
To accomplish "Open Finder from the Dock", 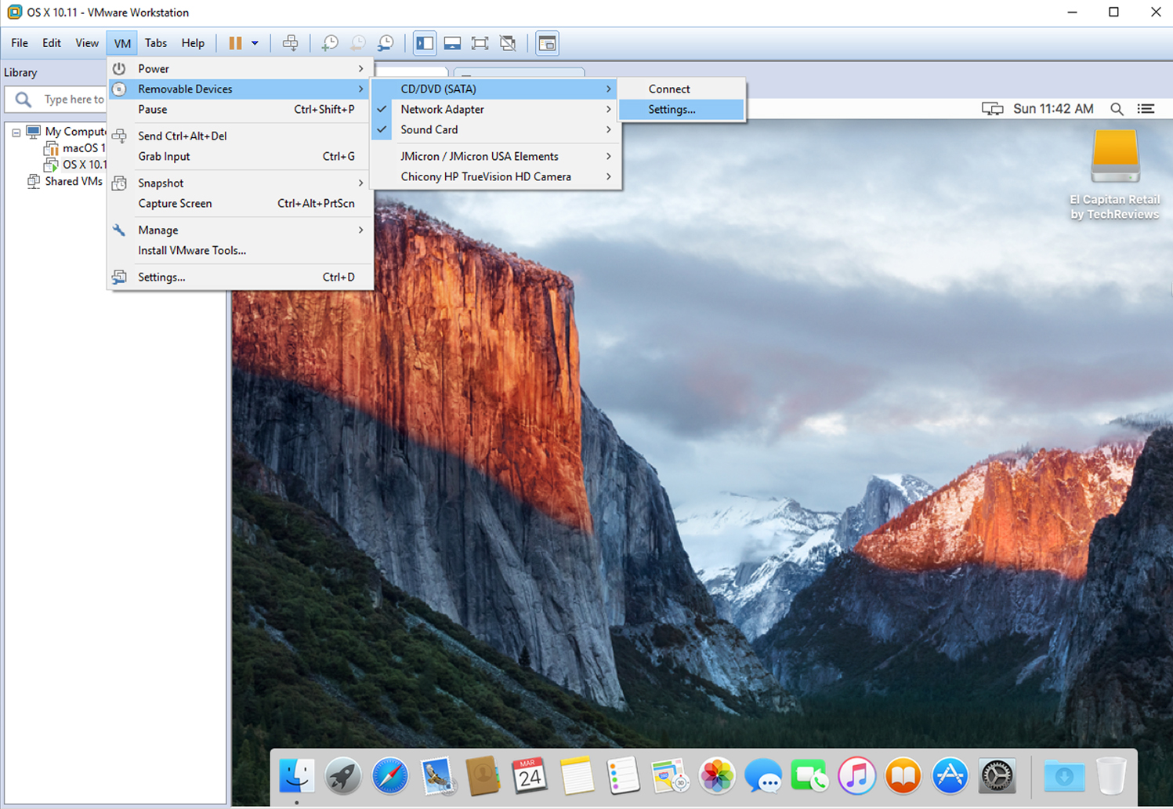I will point(297,776).
